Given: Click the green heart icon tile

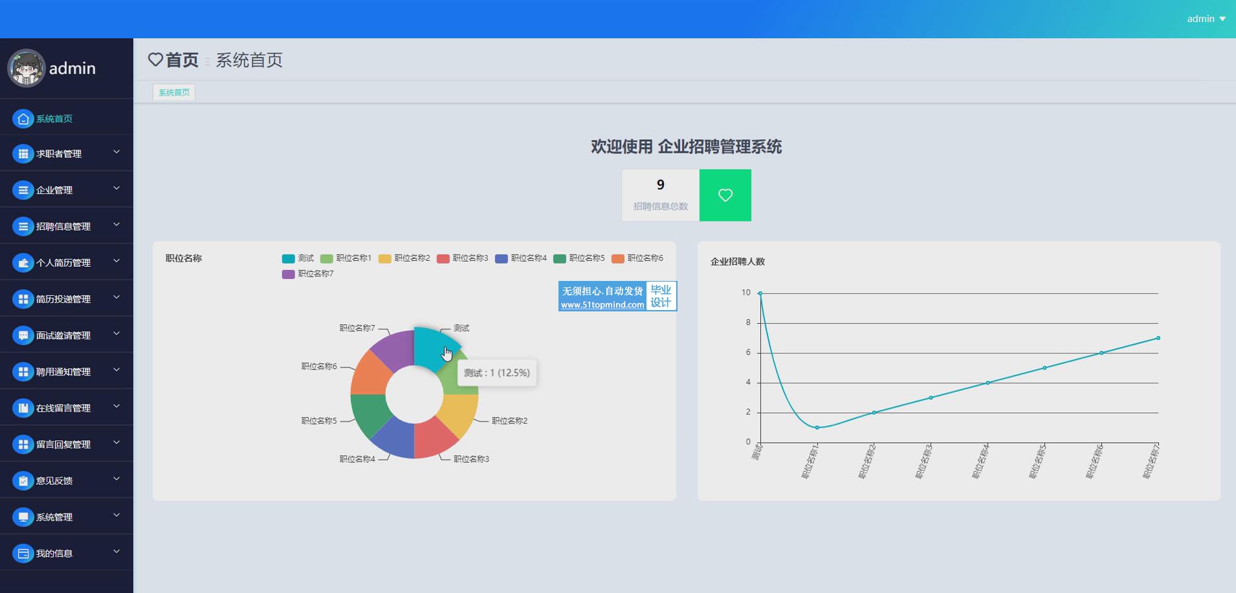Looking at the screenshot, I should click(x=725, y=195).
